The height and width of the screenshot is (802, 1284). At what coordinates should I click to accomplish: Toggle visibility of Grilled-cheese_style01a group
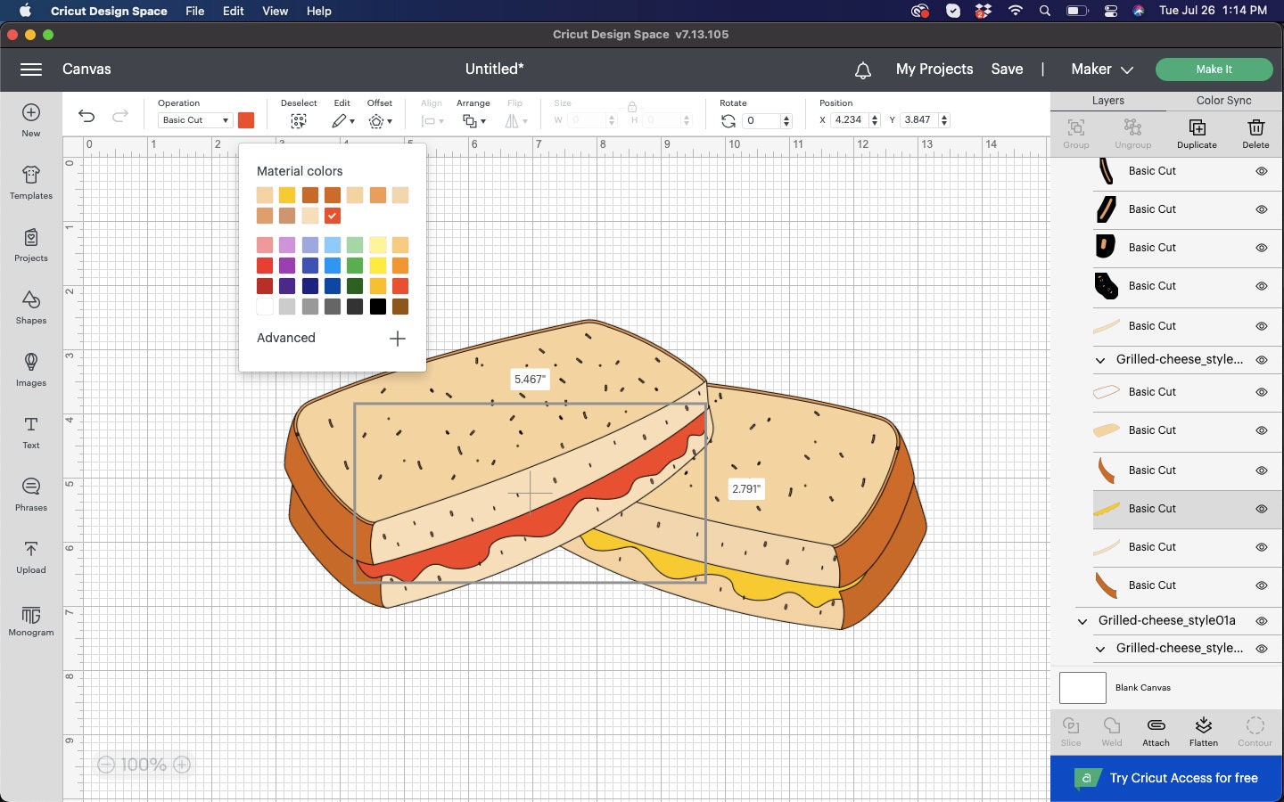pos(1261,621)
